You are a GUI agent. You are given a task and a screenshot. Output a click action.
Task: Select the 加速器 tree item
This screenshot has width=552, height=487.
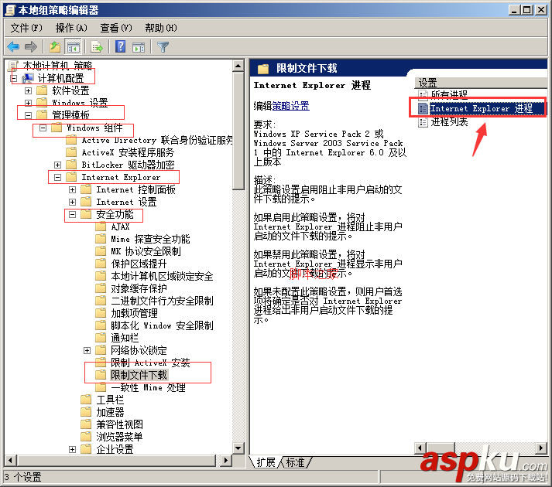[x=110, y=412]
